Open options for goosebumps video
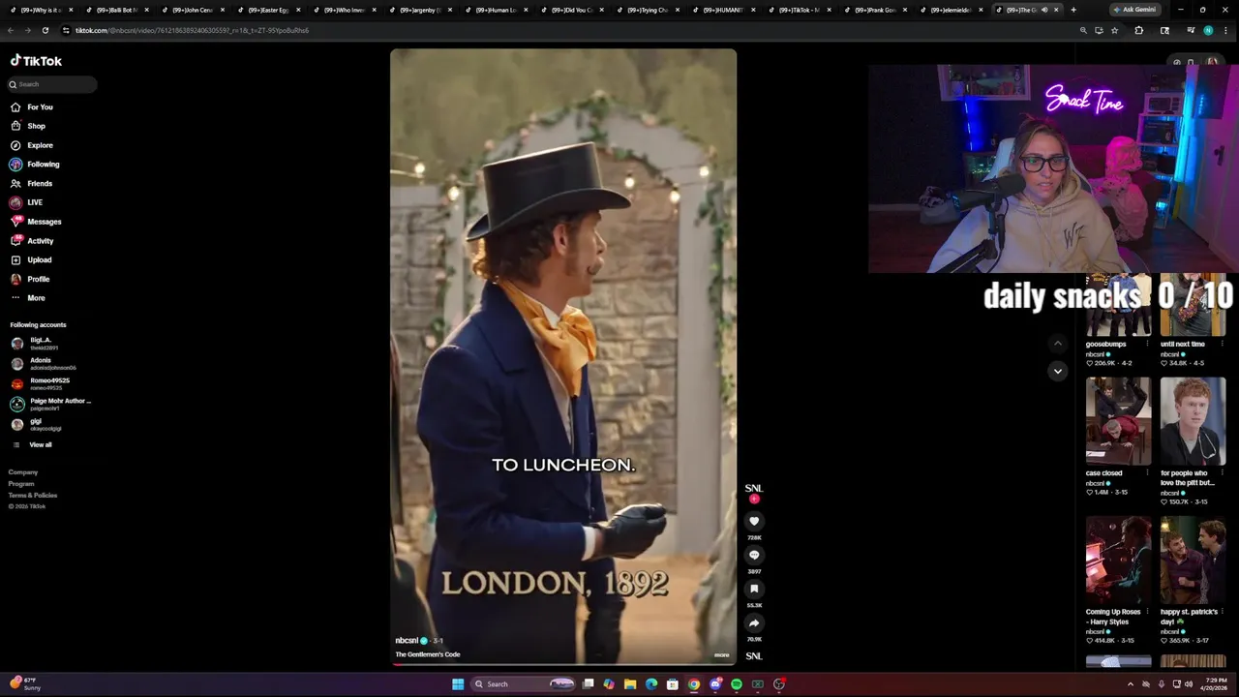 [1147, 344]
